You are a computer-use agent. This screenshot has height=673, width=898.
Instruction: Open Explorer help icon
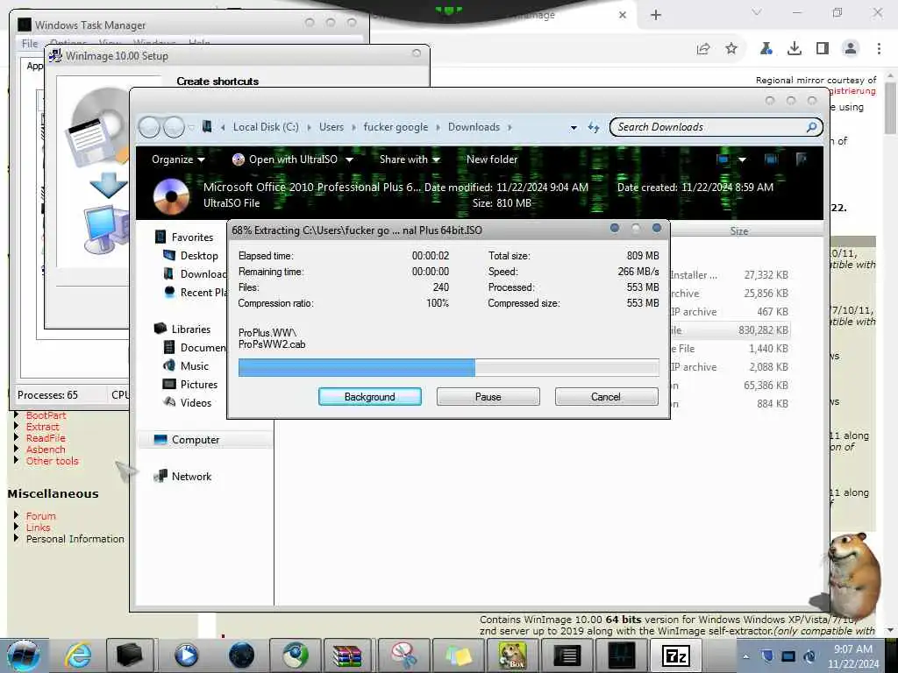coord(802,159)
